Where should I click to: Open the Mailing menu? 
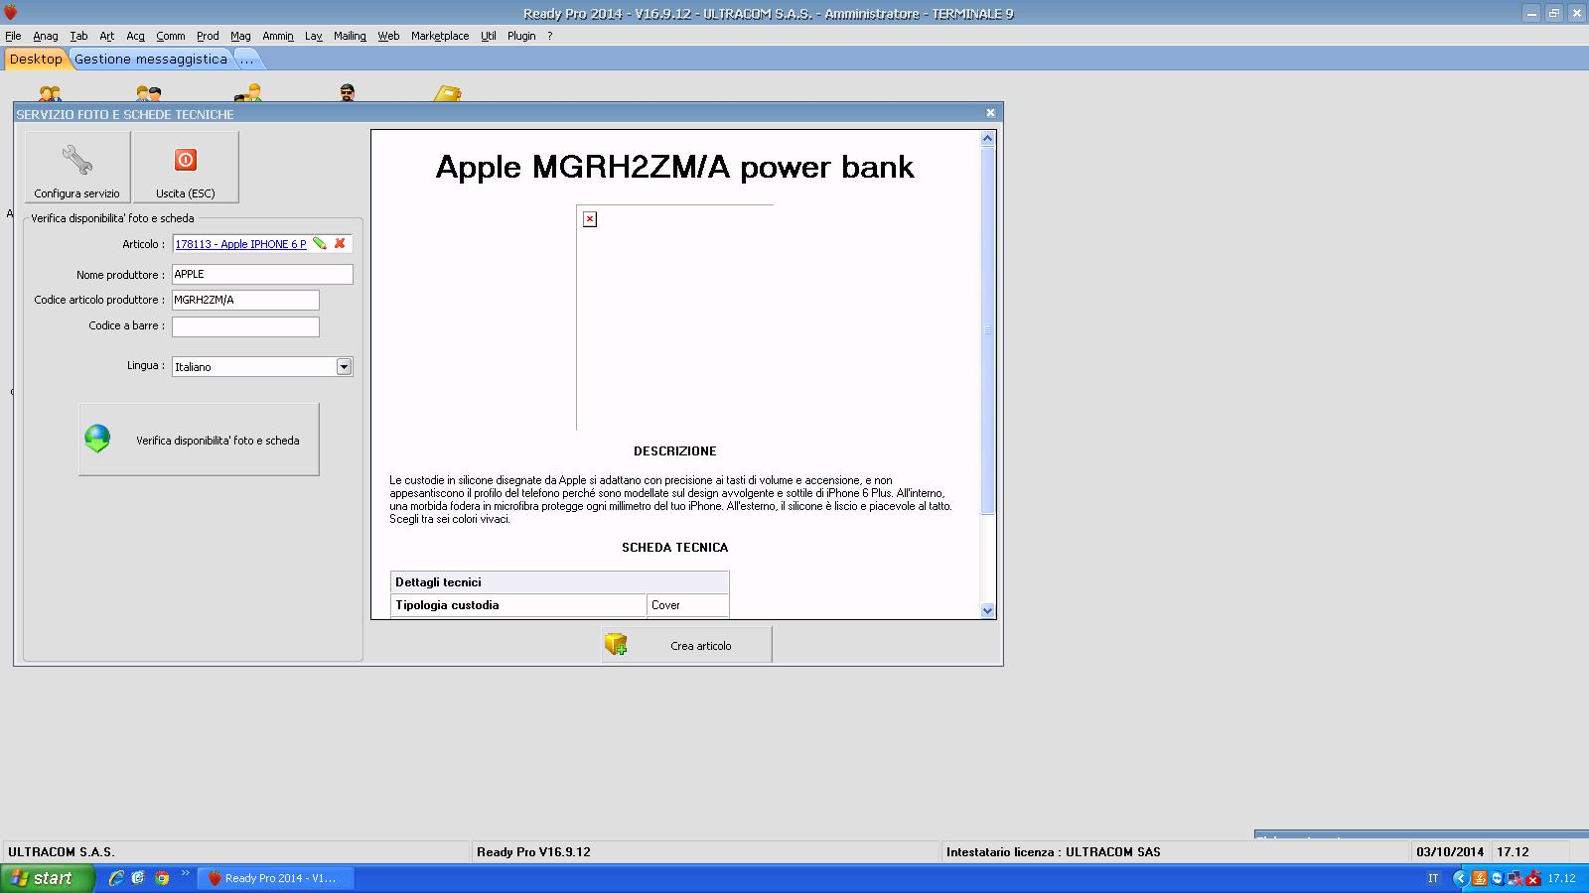point(350,36)
